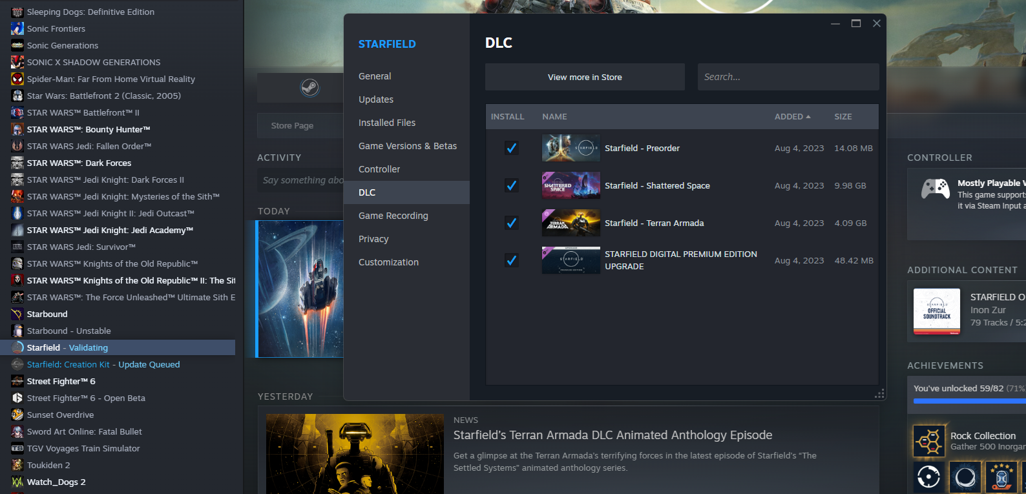Sort DLC list by the NAME column
1026x494 pixels.
pyautogui.click(x=554, y=117)
